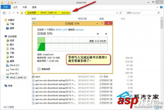Open Explorer help icon
The image size is (164, 110).
pyautogui.click(x=161, y=7)
